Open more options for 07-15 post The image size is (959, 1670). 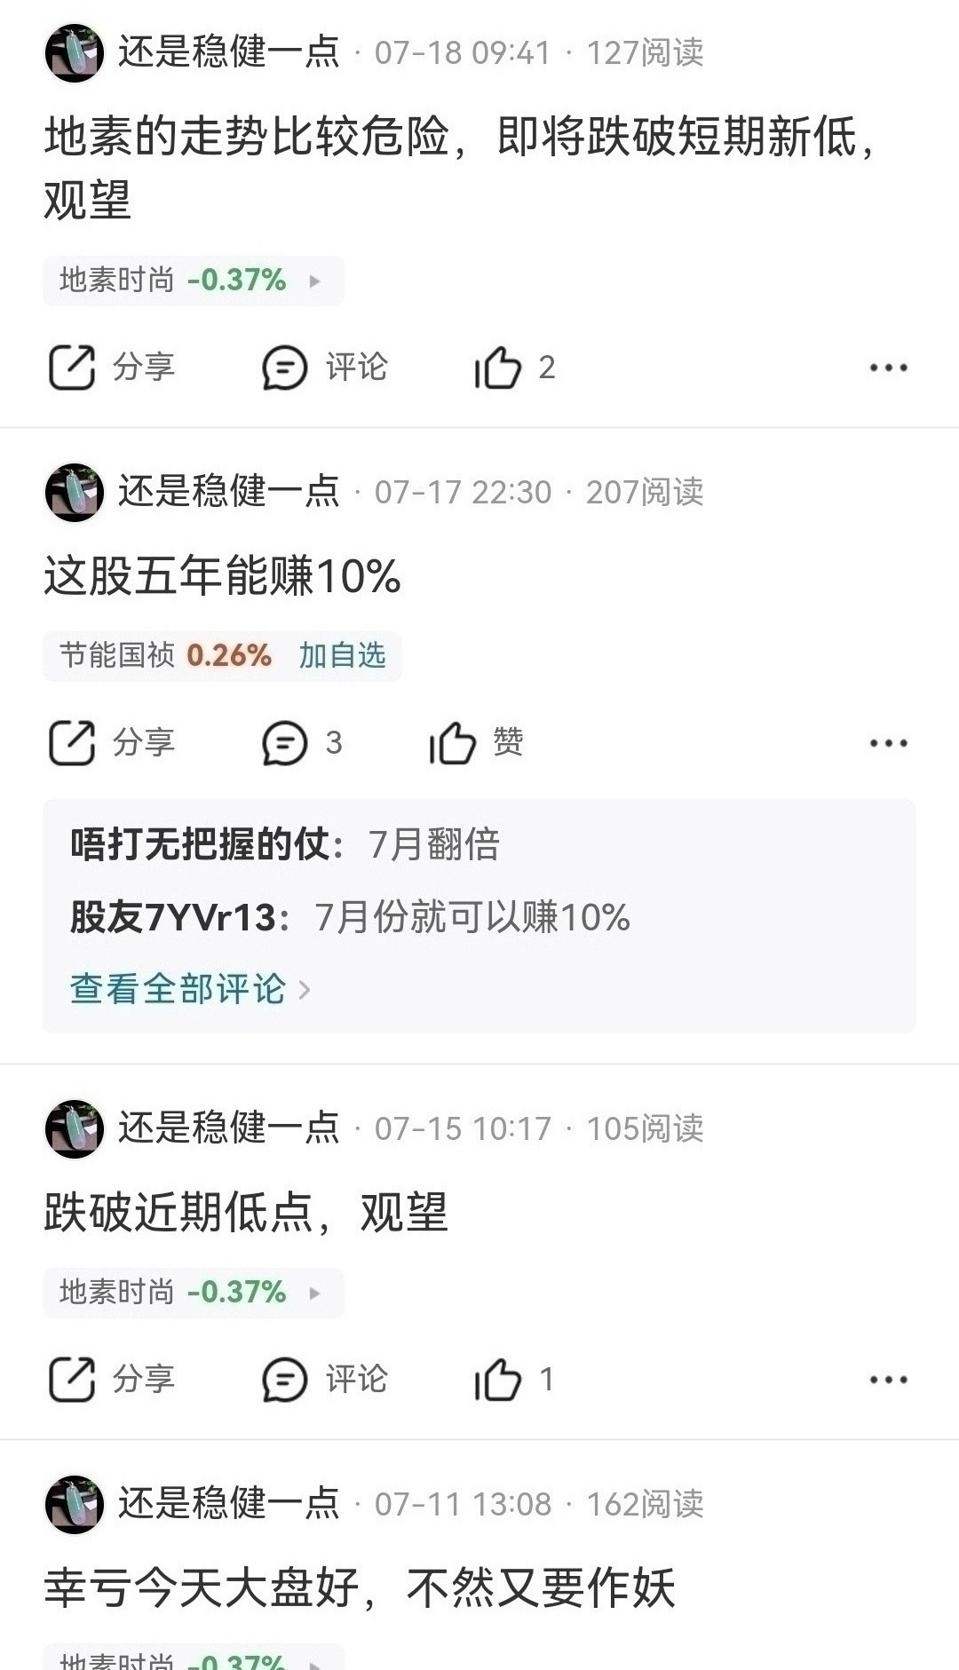889,1380
